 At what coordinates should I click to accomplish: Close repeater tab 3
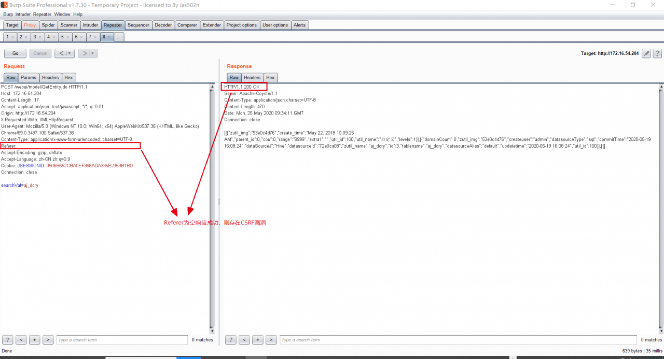tap(40, 37)
